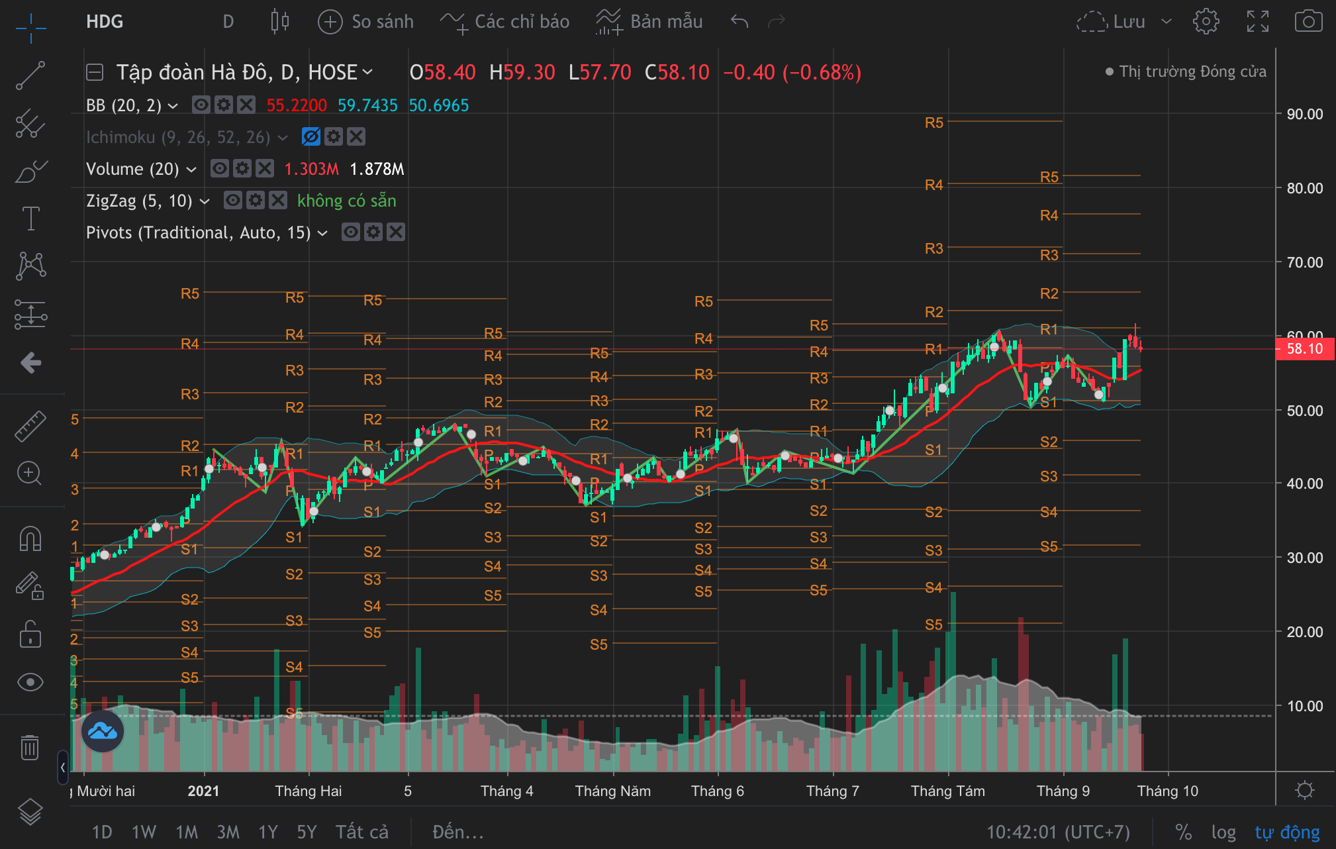Select the trend line drawing tool
This screenshot has width=1336, height=849.
30,75
